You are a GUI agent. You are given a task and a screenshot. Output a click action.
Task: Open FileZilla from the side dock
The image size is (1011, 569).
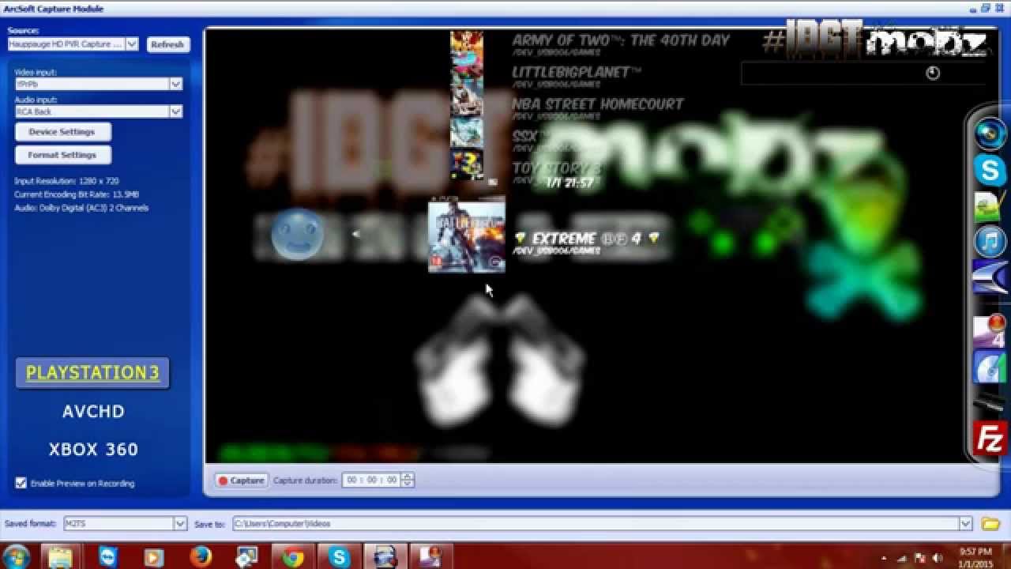point(990,439)
